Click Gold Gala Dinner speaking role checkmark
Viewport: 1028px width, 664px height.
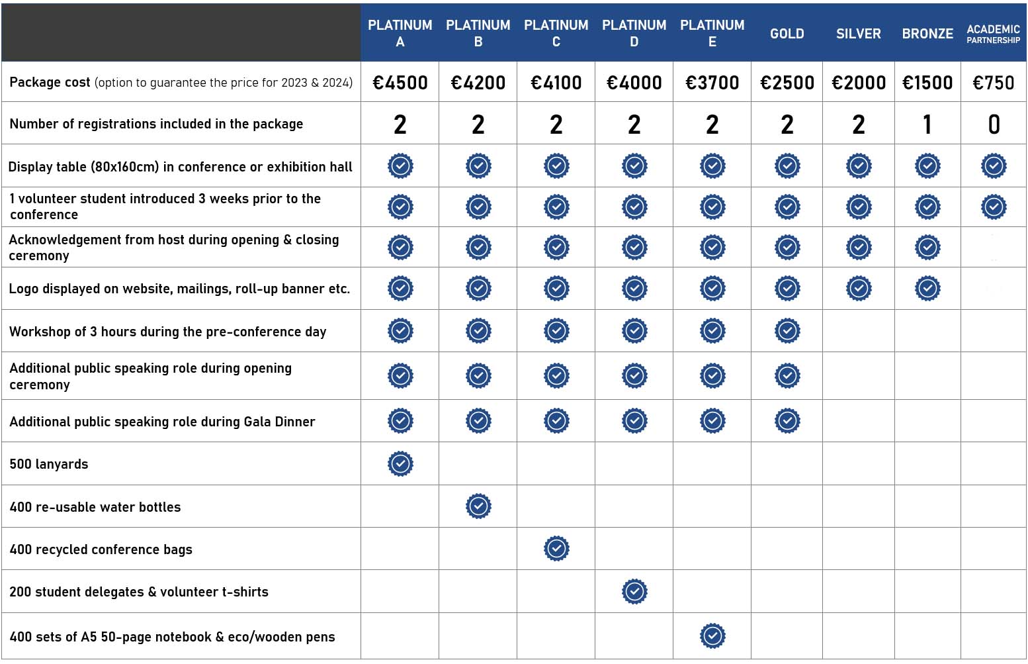[787, 421]
